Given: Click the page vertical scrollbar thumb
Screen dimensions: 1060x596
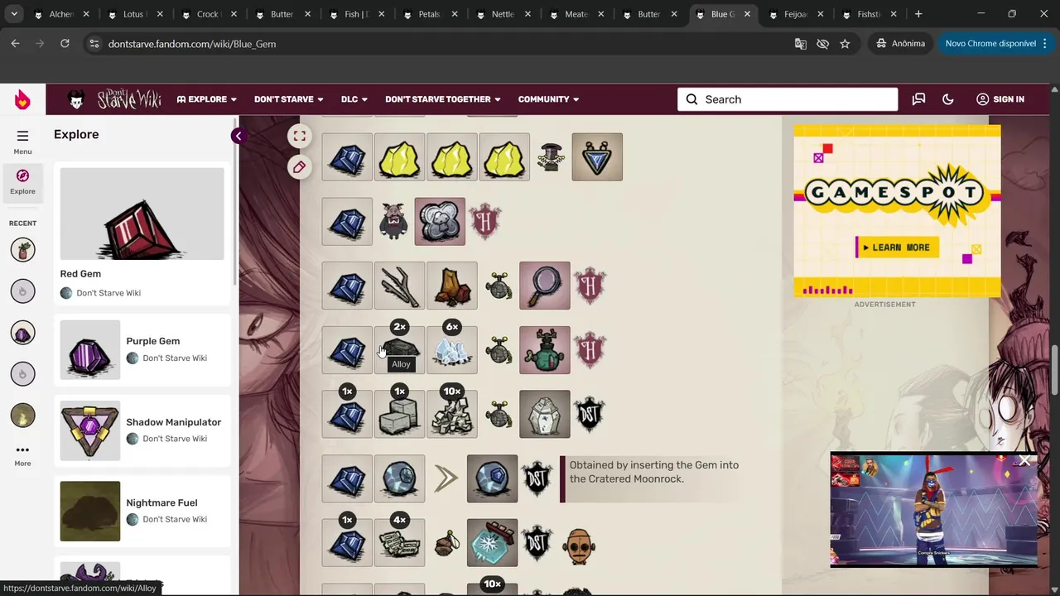Looking at the screenshot, I should pyautogui.click(x=1054, y=370).
